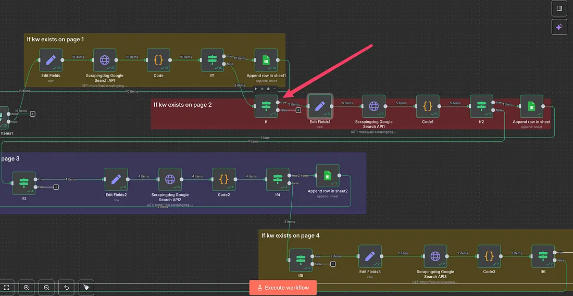This screenshot has height=296, width=573.
Task: Open more options menu above If node
Action: 275,89
